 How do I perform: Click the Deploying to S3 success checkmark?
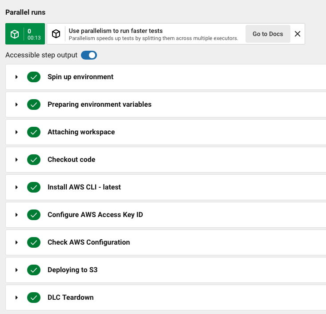point(34,270)
